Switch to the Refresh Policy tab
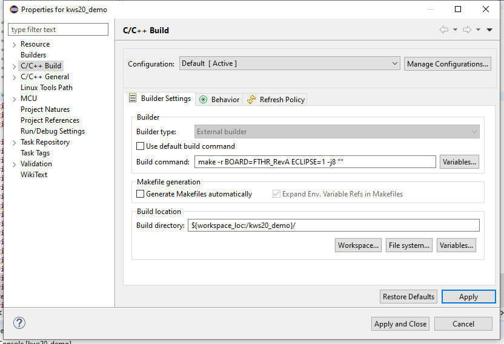The height and width of the screenshot is (344, 504). (276, 100)
